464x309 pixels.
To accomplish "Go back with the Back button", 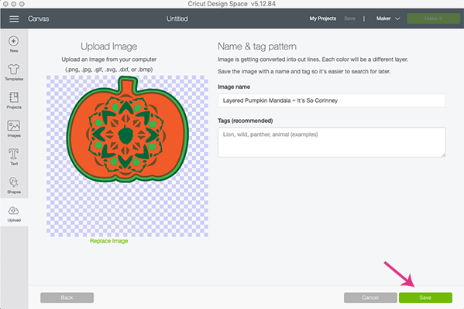I will pos(67,297).
